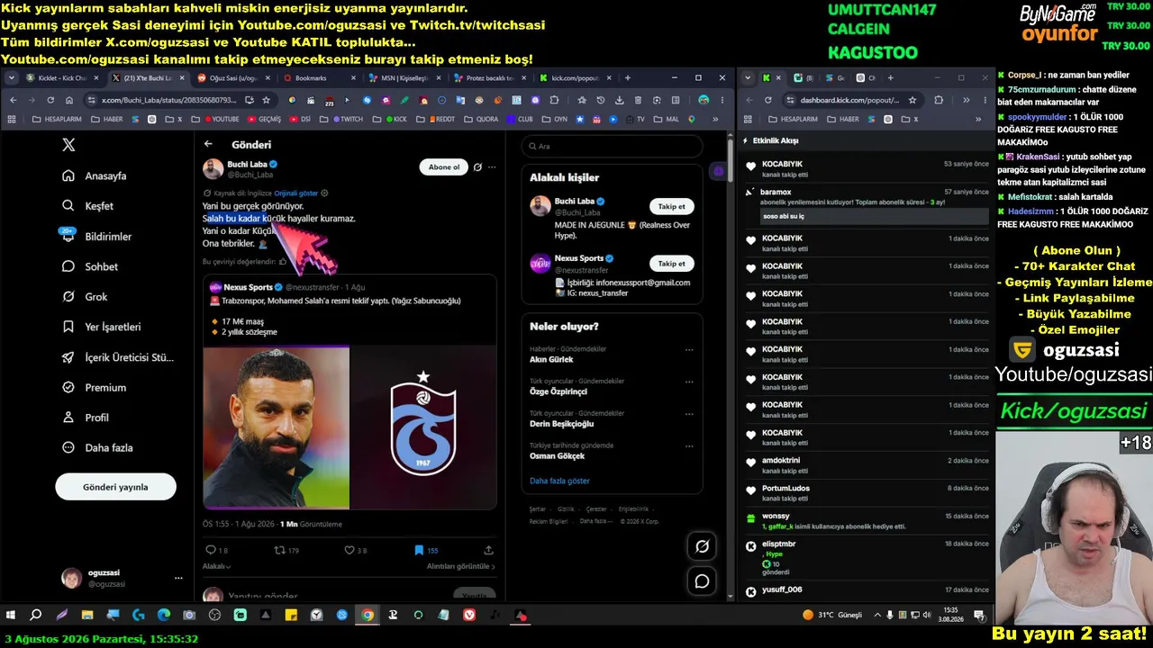Like the post with the heart icon
This screenshot has width=1153, height=648.
[x=350, y=550]
